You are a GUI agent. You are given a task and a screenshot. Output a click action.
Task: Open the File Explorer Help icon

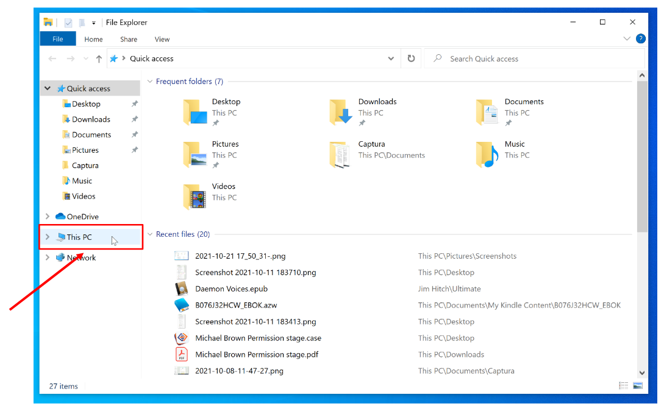point(641,38)
